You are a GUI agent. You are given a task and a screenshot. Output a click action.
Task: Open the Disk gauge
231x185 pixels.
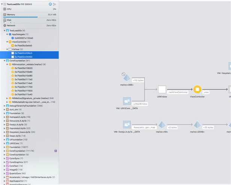[x=29, y=20]
